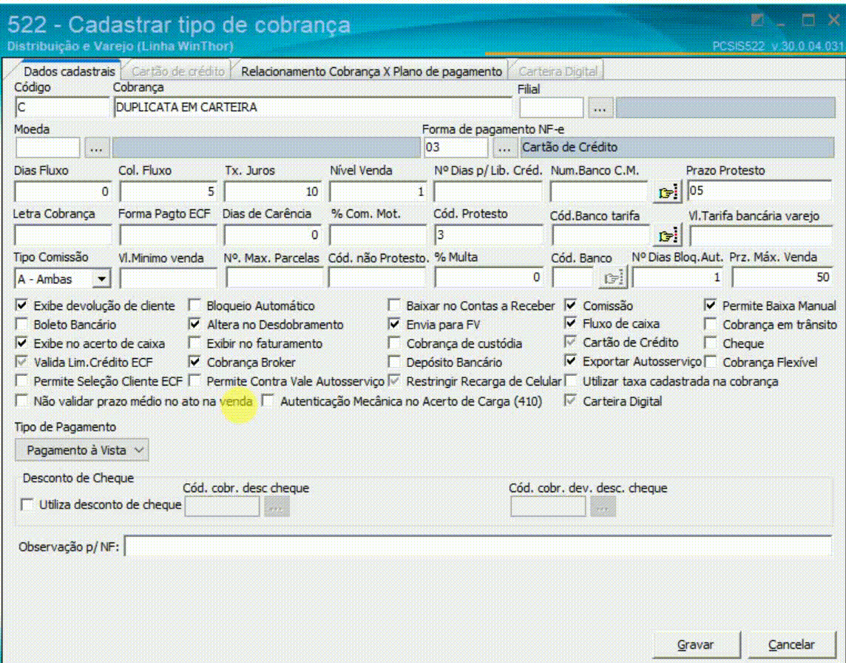This screenshot has width=846, height=663.
Task: Open the Filial search ellipsis button
Action: pyautogui.click(x=600, y=109)
